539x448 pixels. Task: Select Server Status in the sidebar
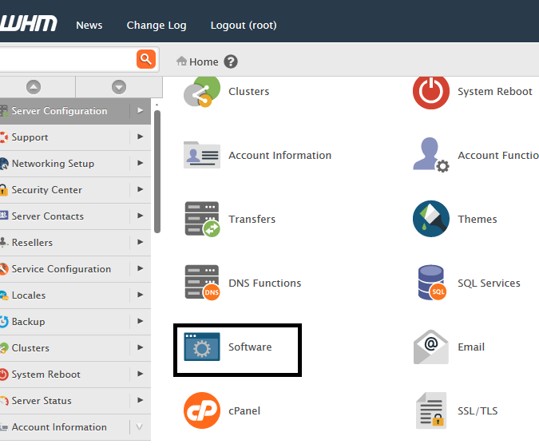[x=42, y=401]
